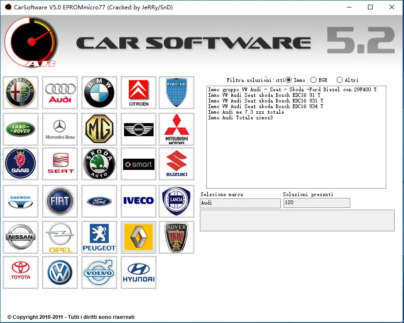Open solutions for the Fiat logo
404x323 pixels.
pos(60,201)
